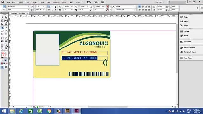Screen dimensions: 203x114
Task: Toggle Strikethrough formatting
Action: click(x=56, y=10)
